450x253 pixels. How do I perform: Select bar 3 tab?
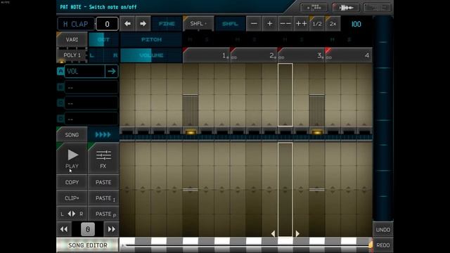point(301,56)
